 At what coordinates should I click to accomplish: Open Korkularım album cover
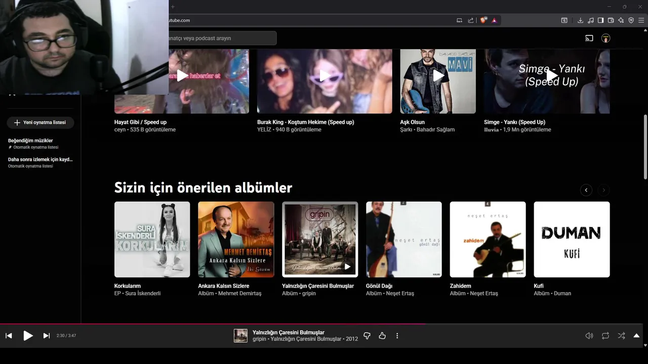click(152, 240)
